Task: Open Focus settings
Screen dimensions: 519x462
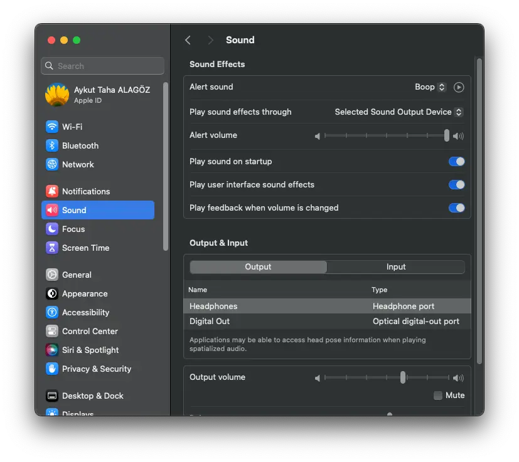Action: tap(73, 229)
